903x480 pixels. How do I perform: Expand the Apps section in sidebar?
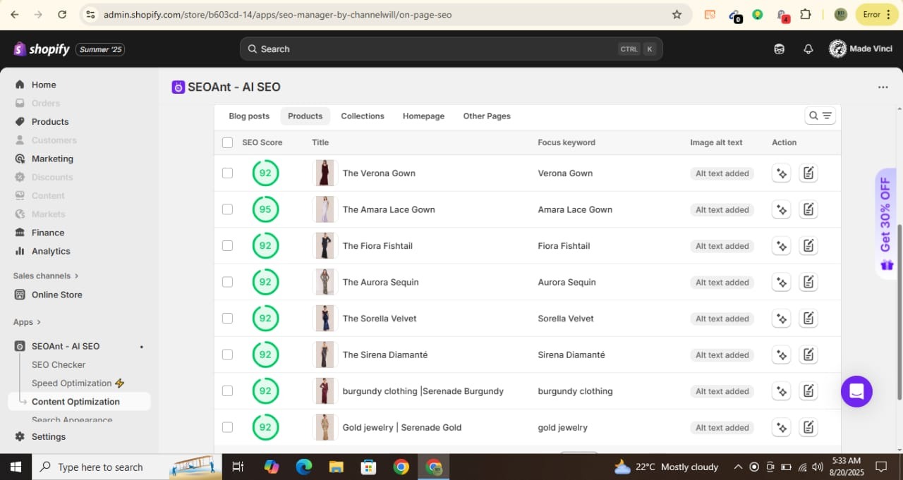click(27, 322)
